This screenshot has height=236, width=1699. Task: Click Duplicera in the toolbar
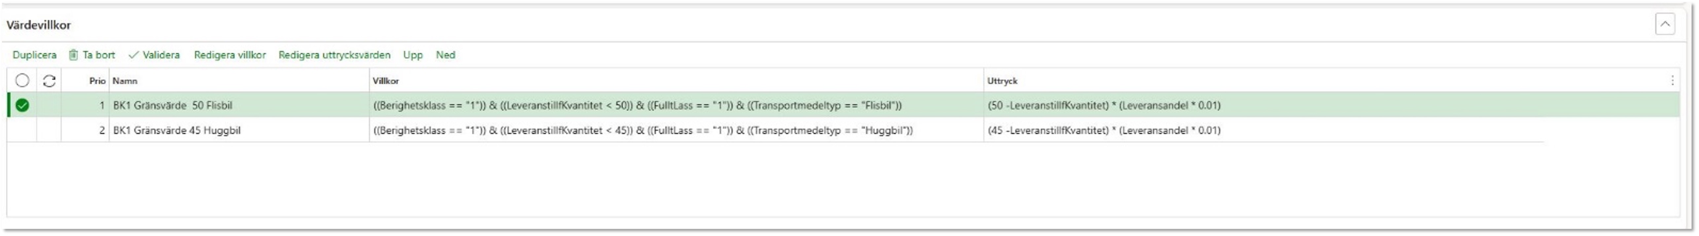[x=34, y=55]
